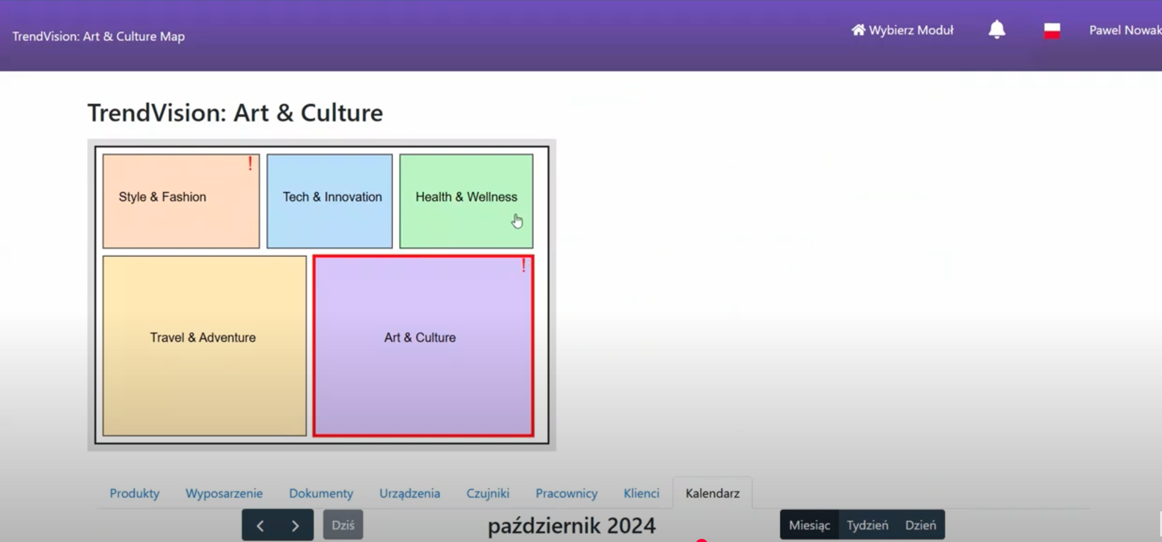Select the Pracownicy tab
This screenshot has width=1162, height=542.
point(566,493)
